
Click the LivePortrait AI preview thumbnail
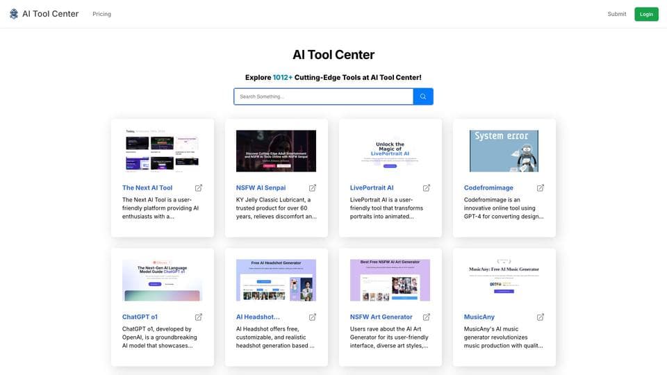click(x=390, y=151)
